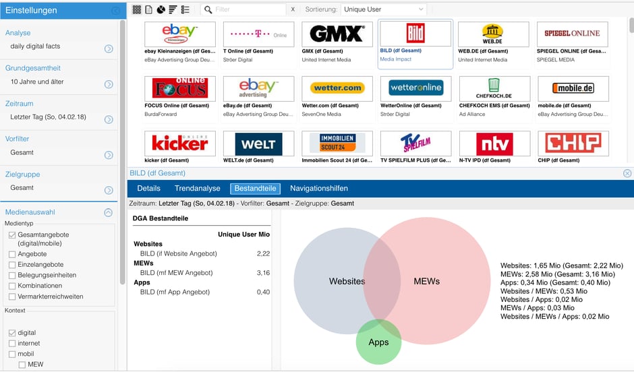Screen dimensions: 634x372
Task: Switch to the checklist view icon
Action: coord(185,9)
